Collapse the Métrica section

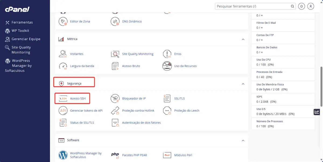[x=243, y=39]
